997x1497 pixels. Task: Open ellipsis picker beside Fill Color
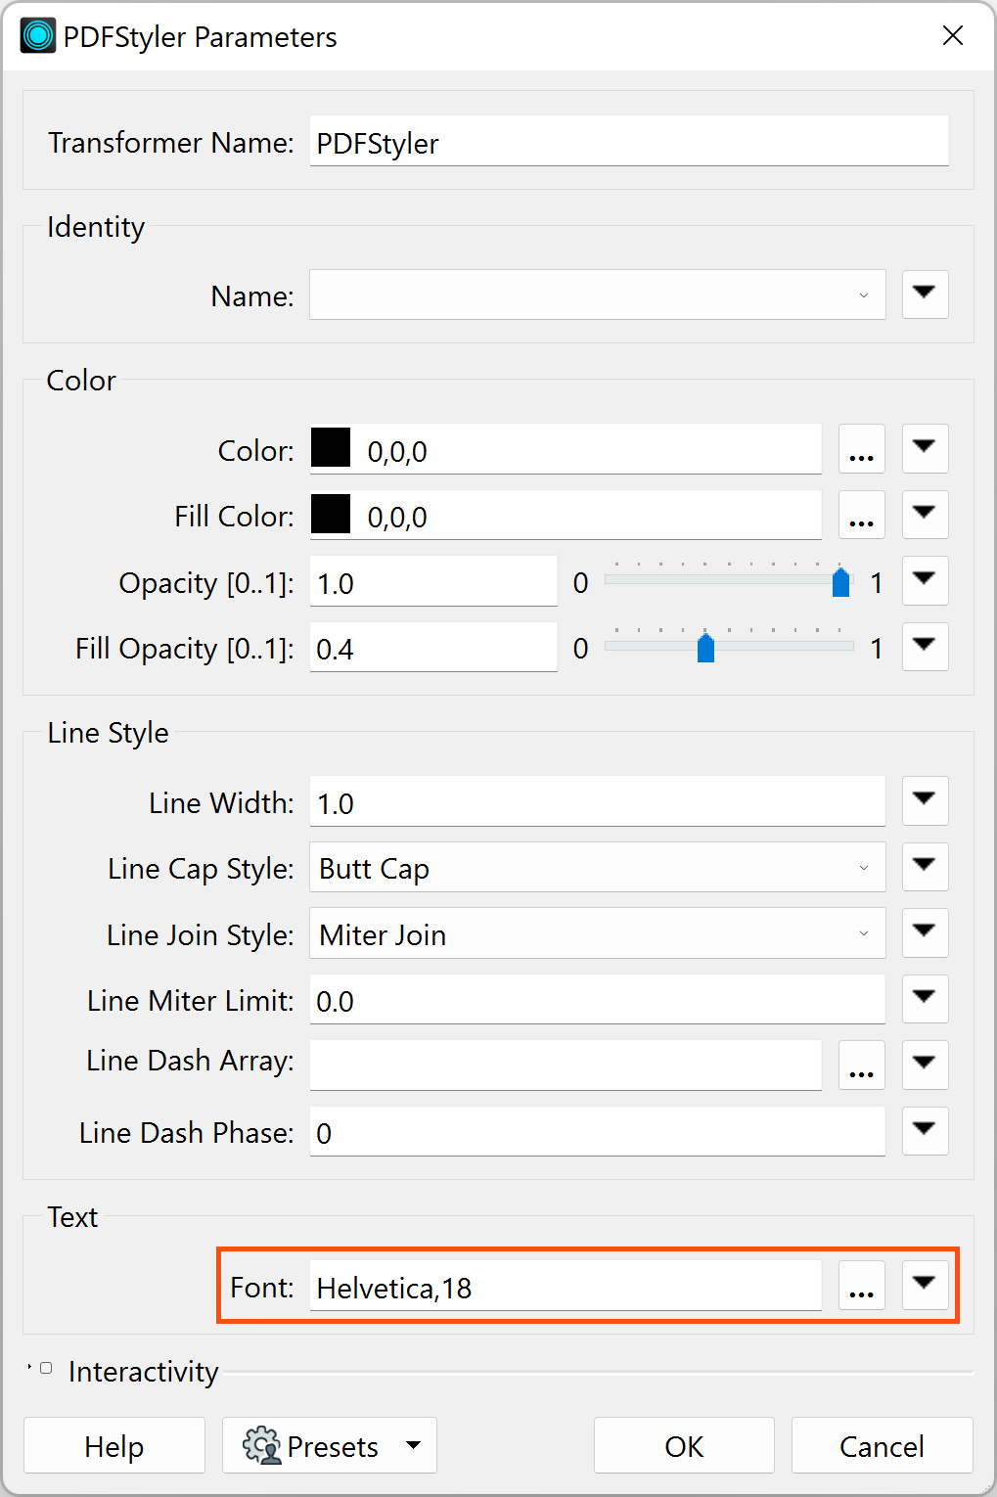click(x=861, y=515)
